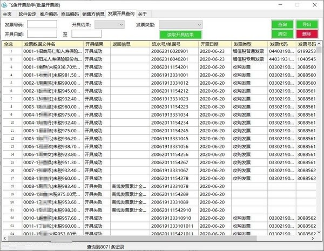Click the 飞鱼开票助手 app icon in title bar
This screenshot has width=324, height=251.
pyautogui.click(x=4, y=5)
